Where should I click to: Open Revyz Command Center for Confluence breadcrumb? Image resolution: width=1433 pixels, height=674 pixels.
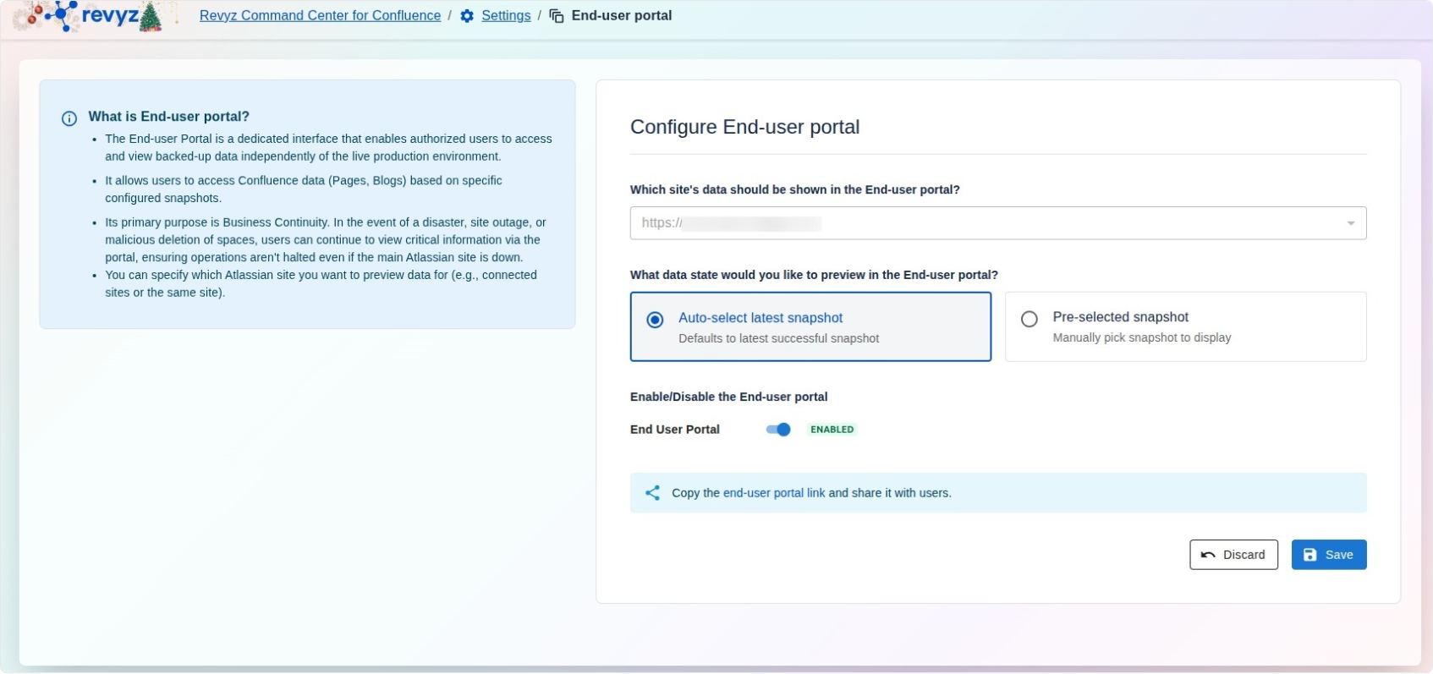coord(320,15)
